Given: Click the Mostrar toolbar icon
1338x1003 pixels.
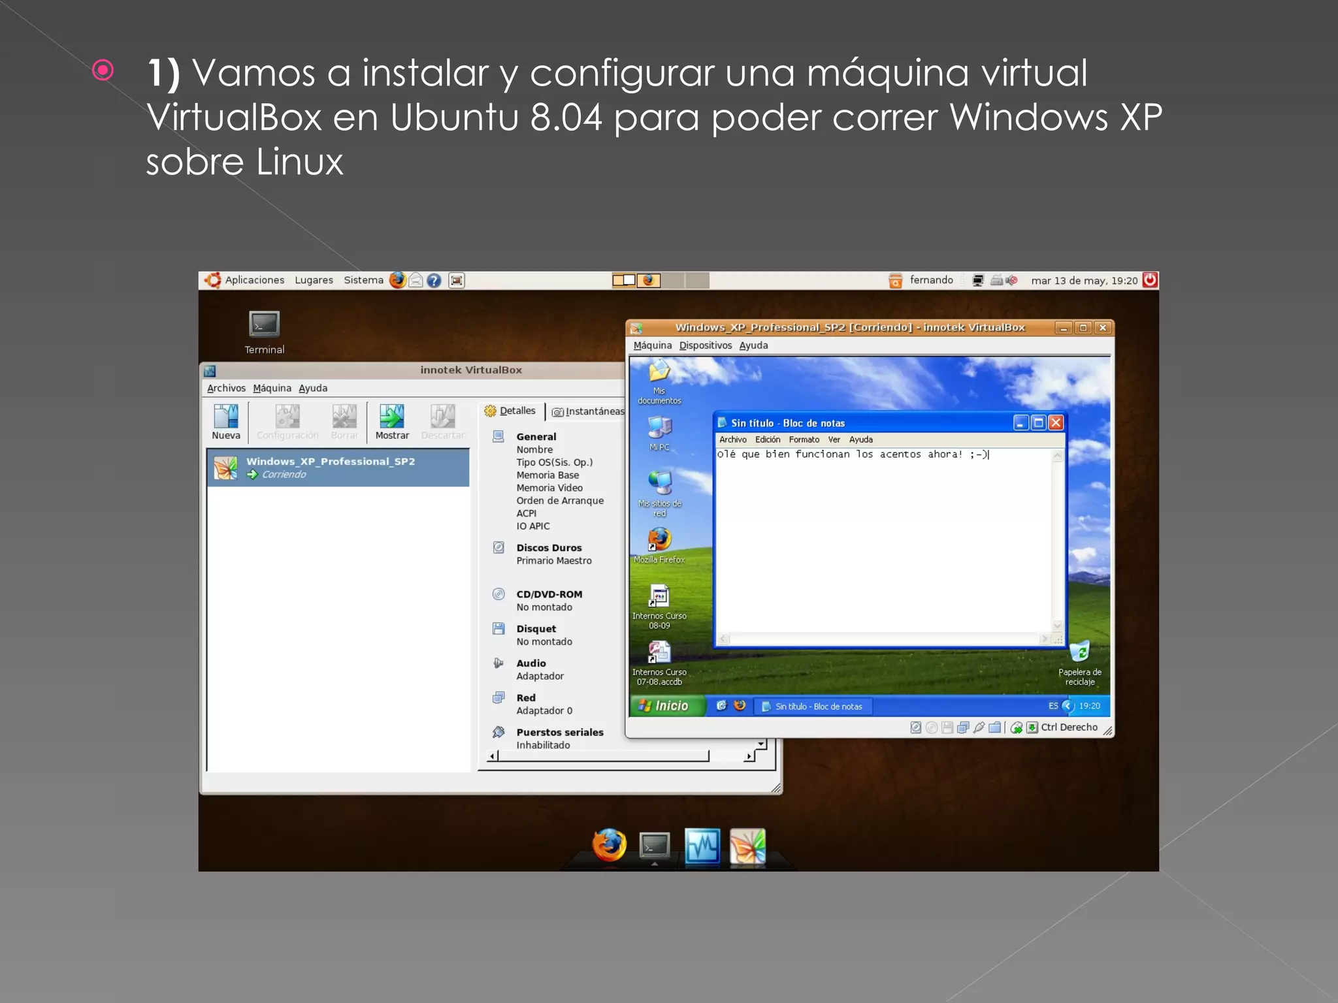Looking at the screenshot, I should [391, 417].
